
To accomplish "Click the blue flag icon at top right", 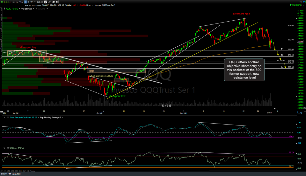I will (x=304, y=2).
